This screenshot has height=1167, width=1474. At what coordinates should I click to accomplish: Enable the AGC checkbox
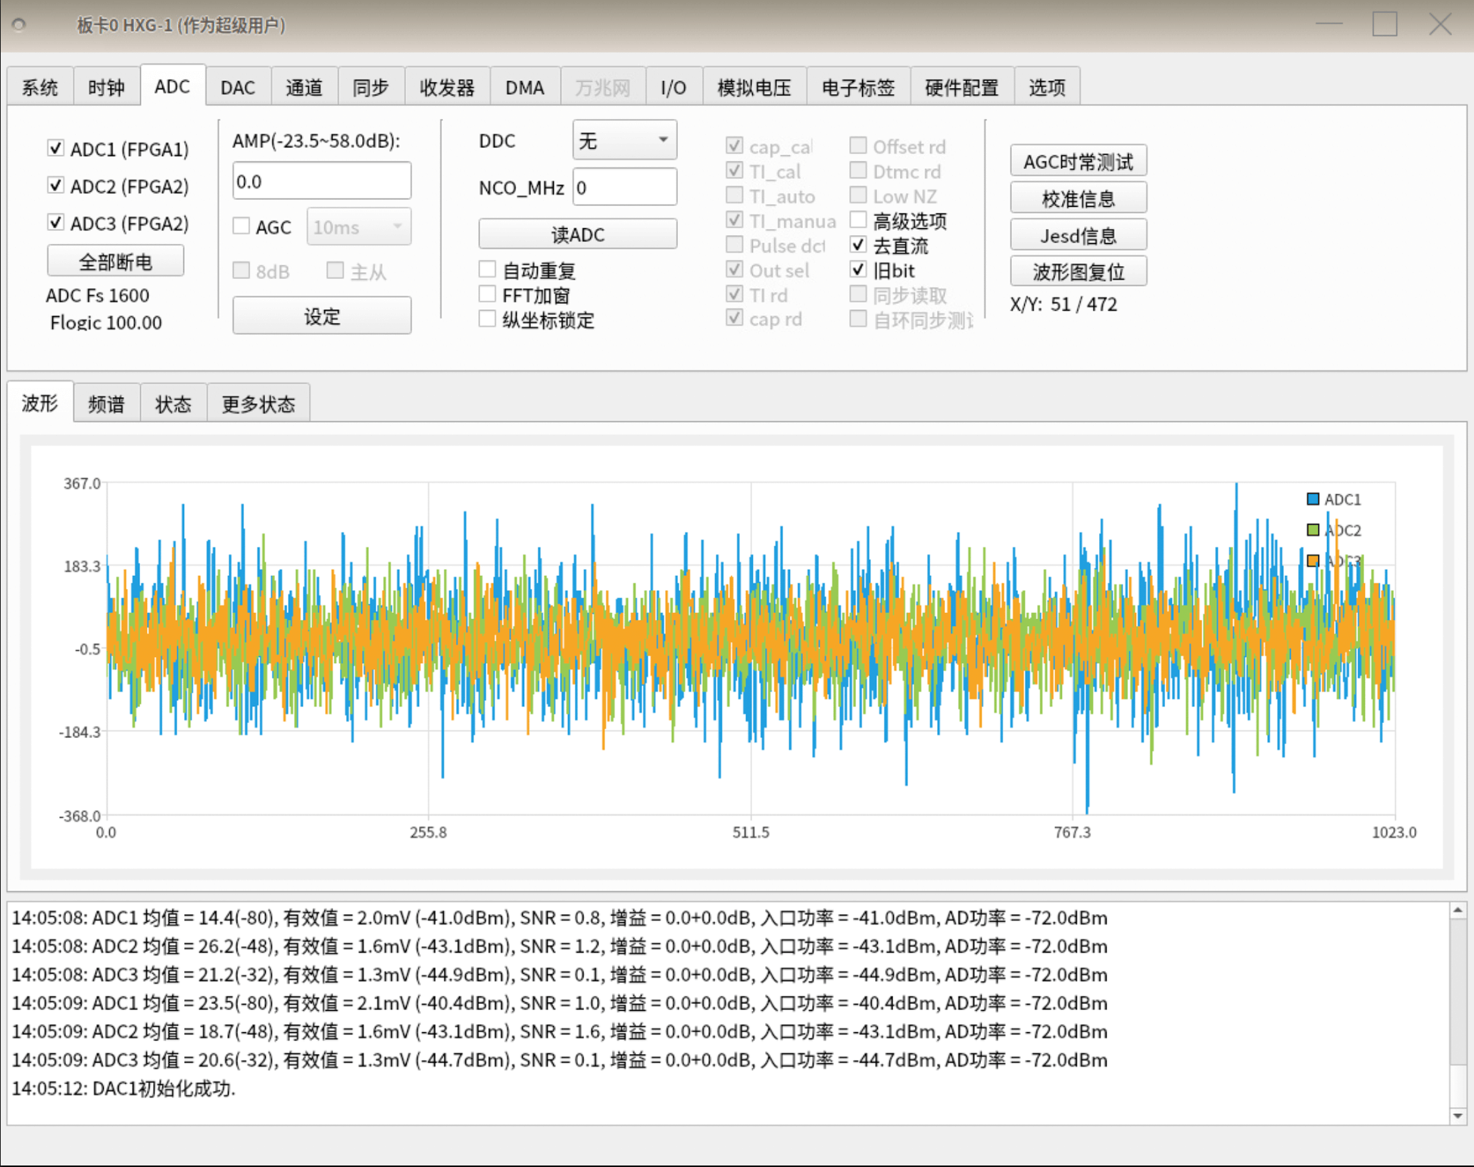coord(241,225)
